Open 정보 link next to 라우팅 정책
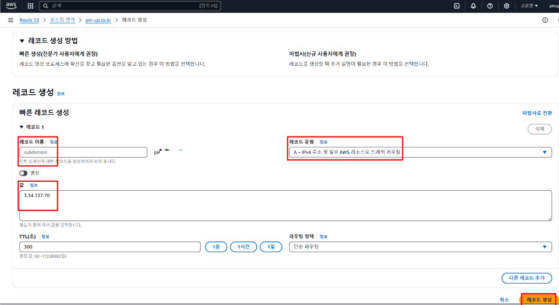Viewport: 559px width, 305px height. tap(323, 236)
